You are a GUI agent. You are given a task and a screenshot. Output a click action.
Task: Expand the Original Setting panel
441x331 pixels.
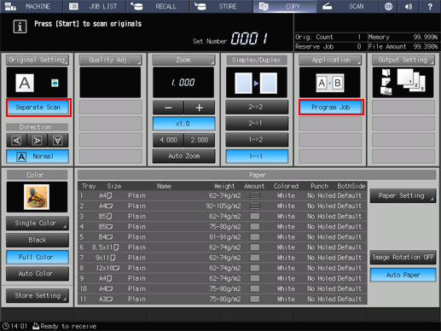[x=38, y=60]
